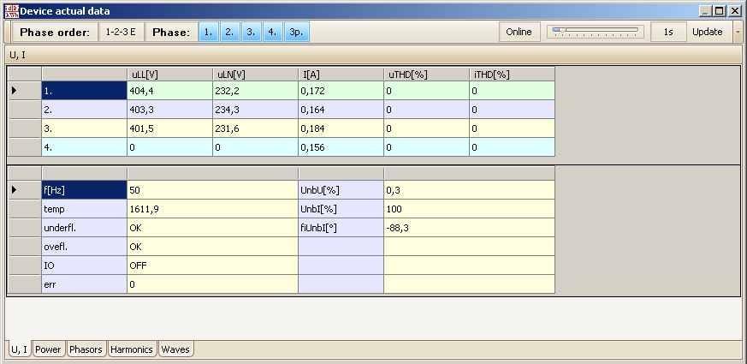This screenshot has width=747, height=364.
Task: Switch to the Power tab
Action: 48,349
